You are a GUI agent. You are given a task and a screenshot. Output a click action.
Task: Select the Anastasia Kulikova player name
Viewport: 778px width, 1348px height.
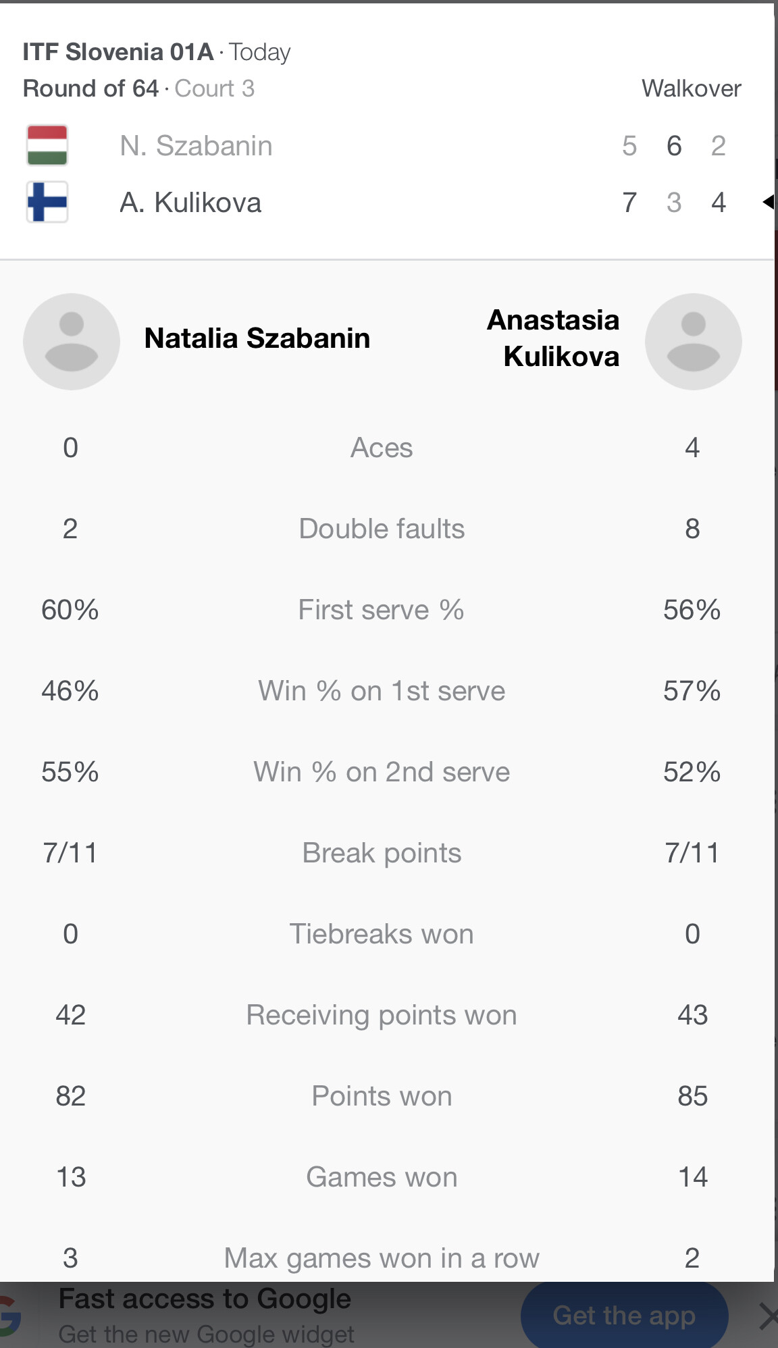pos(554,338)
